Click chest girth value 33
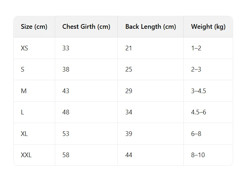This screenshot has height=173, width=245. coord(66,48)
